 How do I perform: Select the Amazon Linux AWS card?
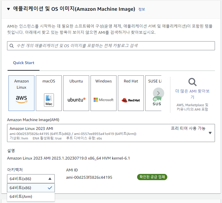(x=21, y=93)
